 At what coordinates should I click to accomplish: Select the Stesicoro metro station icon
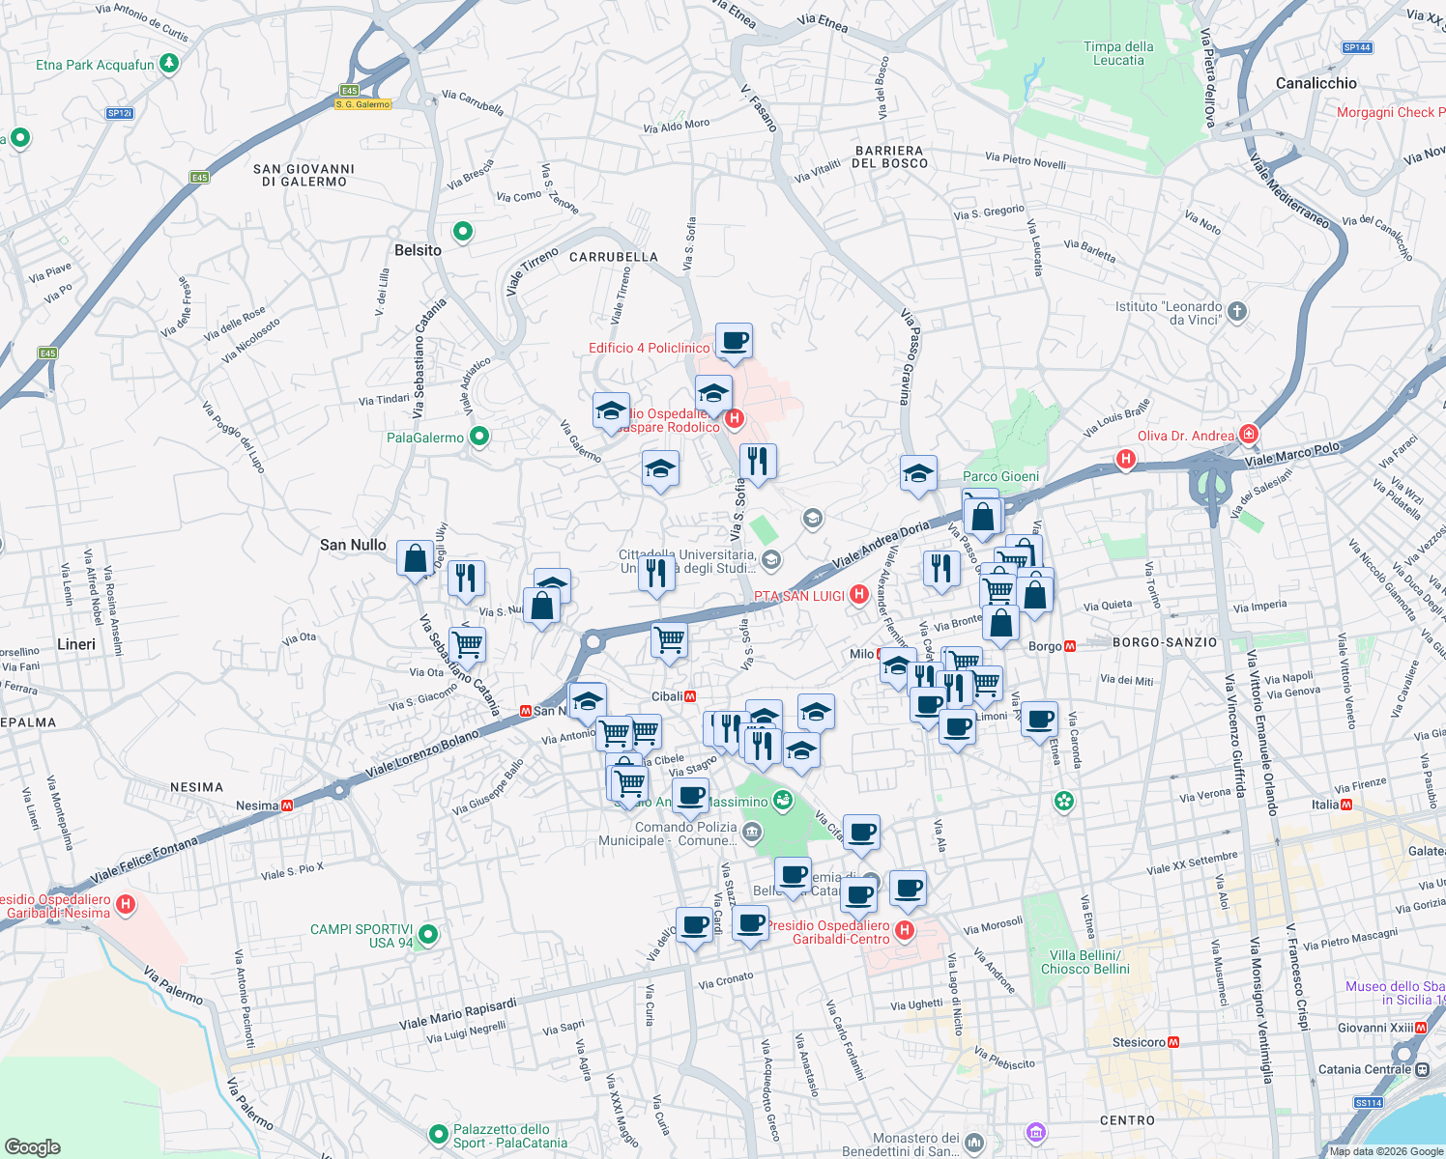(1173, 1042)
